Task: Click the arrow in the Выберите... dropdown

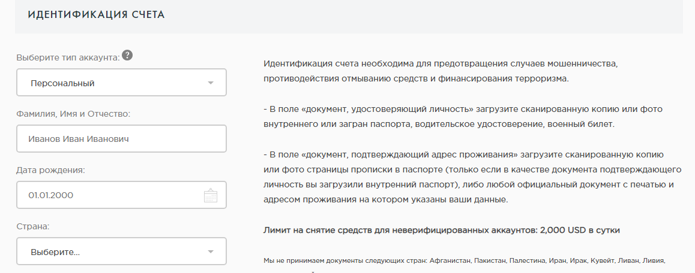Action: [x=210, y=252]
